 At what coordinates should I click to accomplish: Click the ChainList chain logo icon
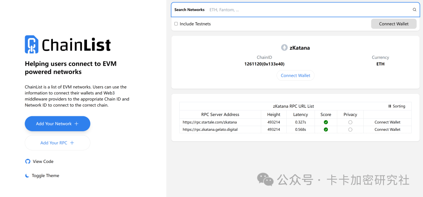click(x=32, y=45)
